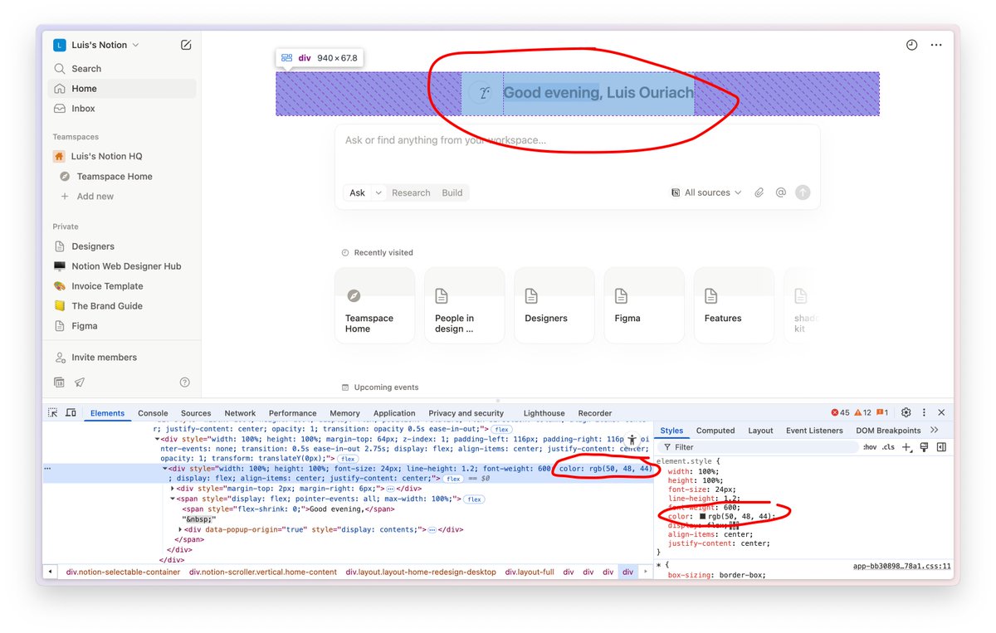Click the calendar icon in the sidebar footer

(x=59, y=382)
